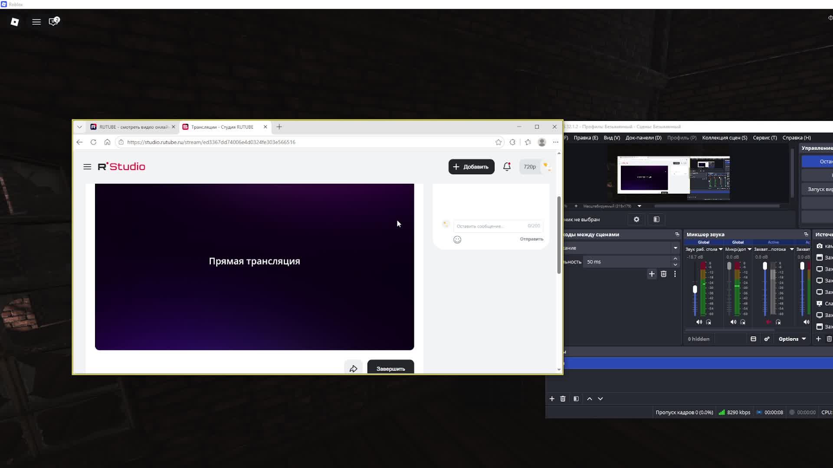Remove the scene transition in OBS
833x468 pixels.
click(663, 274)
